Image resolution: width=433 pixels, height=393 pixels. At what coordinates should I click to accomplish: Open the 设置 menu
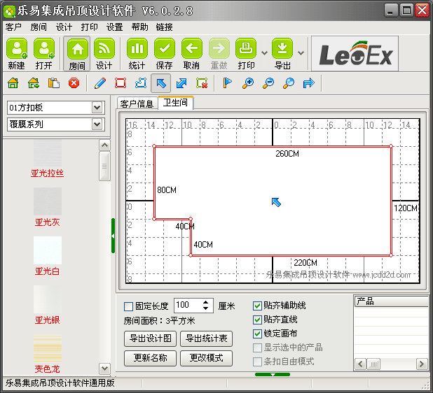coord(114,27)
